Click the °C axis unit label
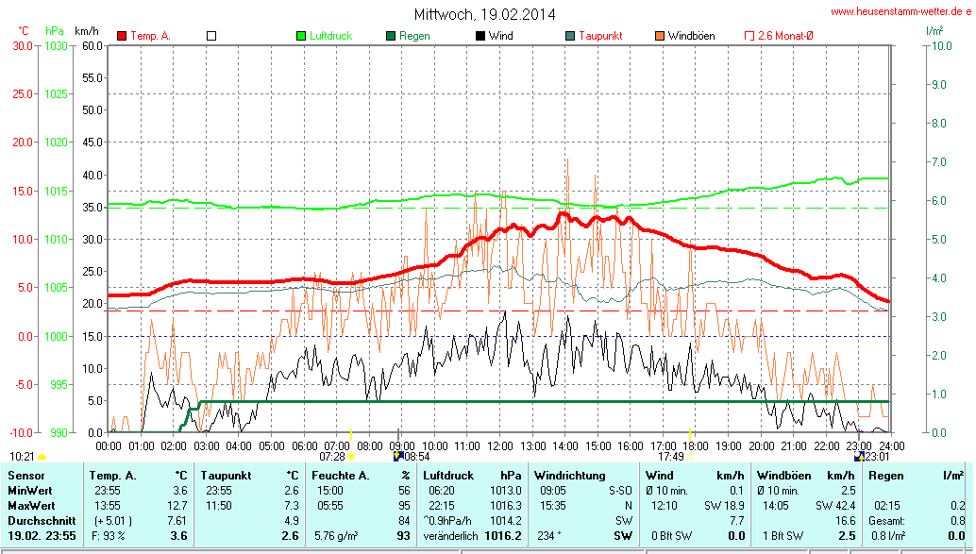Screen dimensions: 976x554 pos(23,31)
